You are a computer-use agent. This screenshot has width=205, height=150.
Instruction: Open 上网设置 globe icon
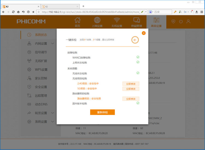point(97,22)
